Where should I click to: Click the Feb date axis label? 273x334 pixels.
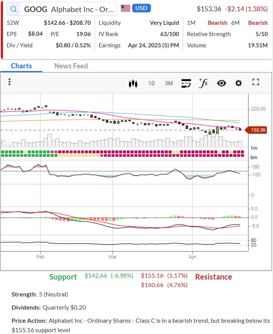tap(40, 257)
